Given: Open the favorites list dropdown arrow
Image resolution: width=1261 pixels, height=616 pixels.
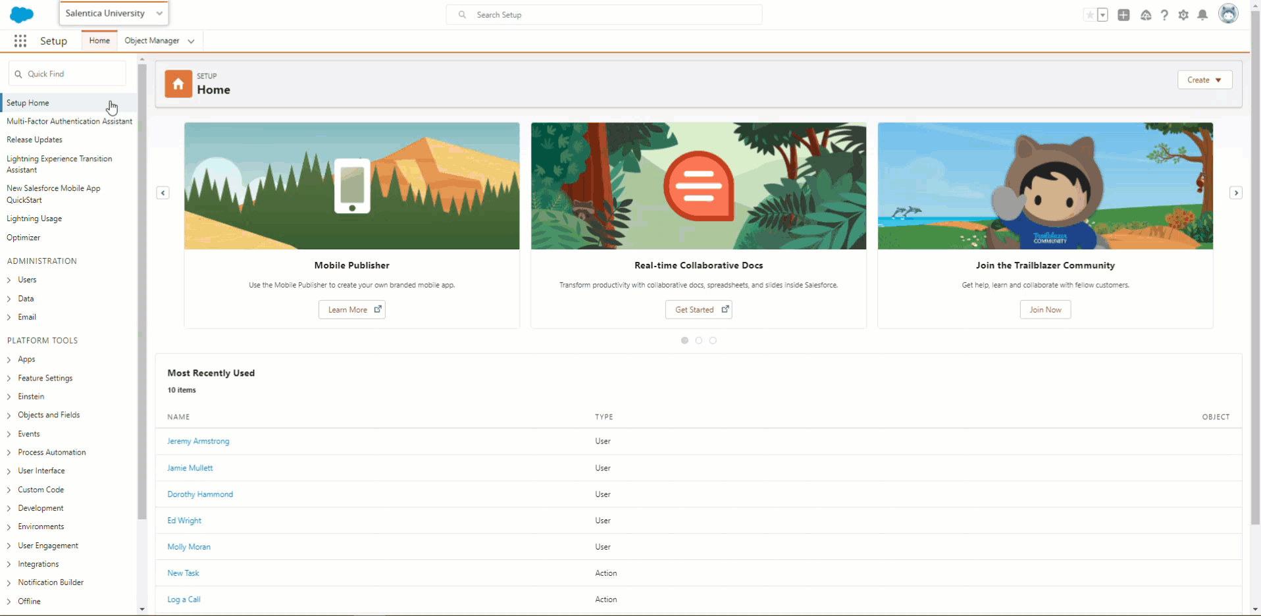Looking at the screenshot, I should 1103,14.
